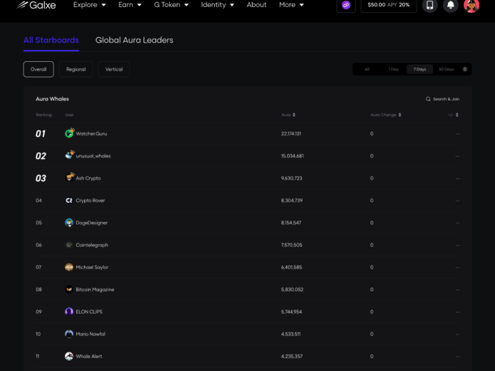495x371 pixels.
Task: Open the user profile avatar
Action: (471, 5)
